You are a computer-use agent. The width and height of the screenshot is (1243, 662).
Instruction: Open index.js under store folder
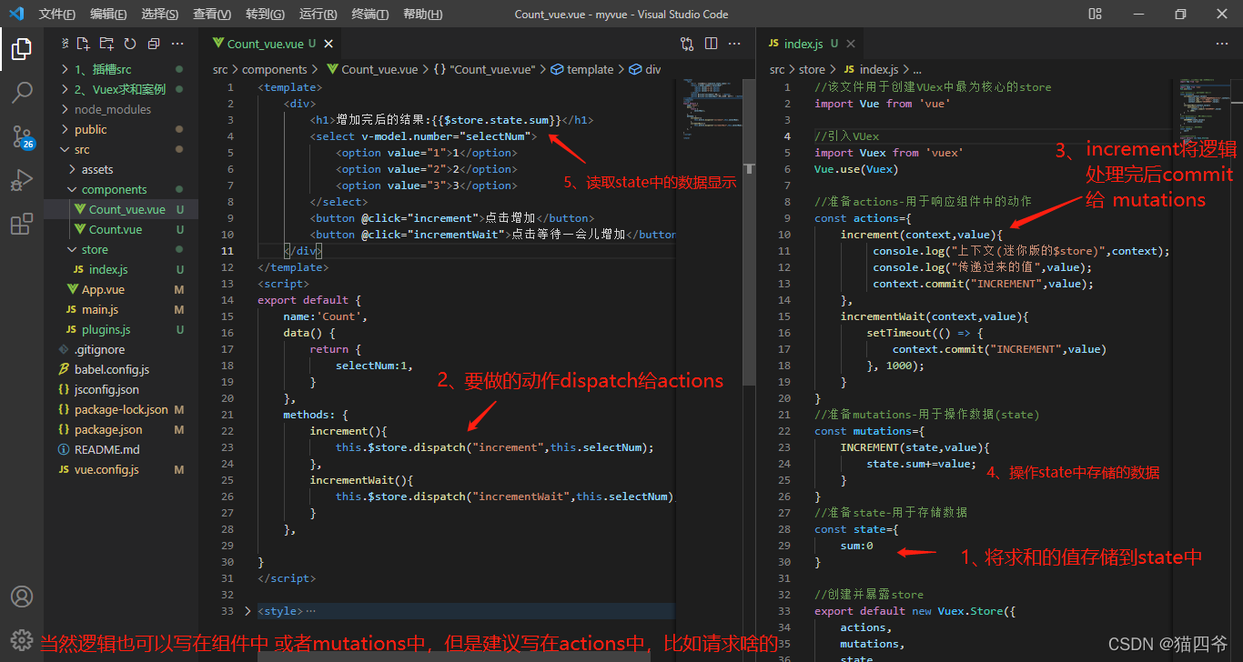121,269
